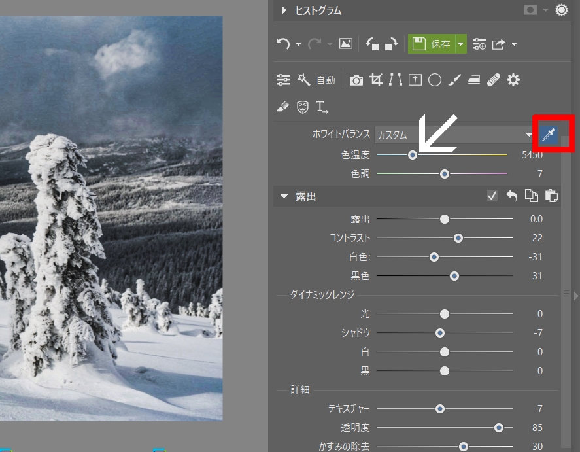
Task: Click the 白色 value -31
Action: (536, 256)
